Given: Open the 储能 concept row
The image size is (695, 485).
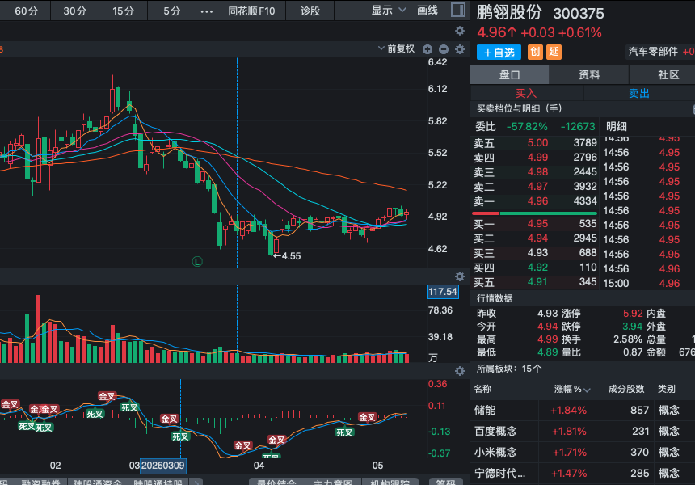Looking at the screenshot, I should (583, 410).
